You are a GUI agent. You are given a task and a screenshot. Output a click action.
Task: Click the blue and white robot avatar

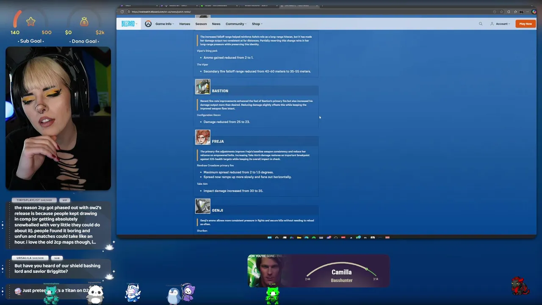coord(132,293)
